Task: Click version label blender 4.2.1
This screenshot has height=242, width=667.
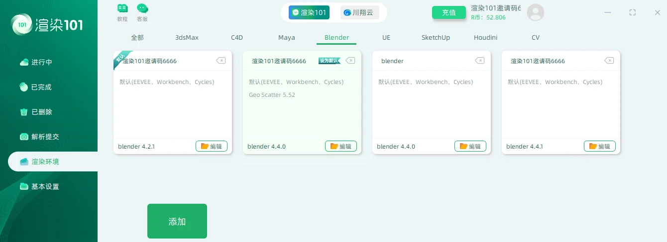Action: pos(136,147)
